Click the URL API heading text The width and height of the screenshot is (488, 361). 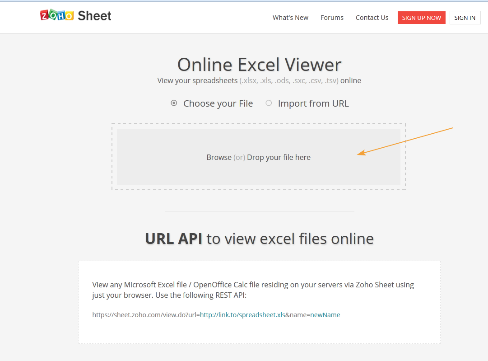coord(174,239)
